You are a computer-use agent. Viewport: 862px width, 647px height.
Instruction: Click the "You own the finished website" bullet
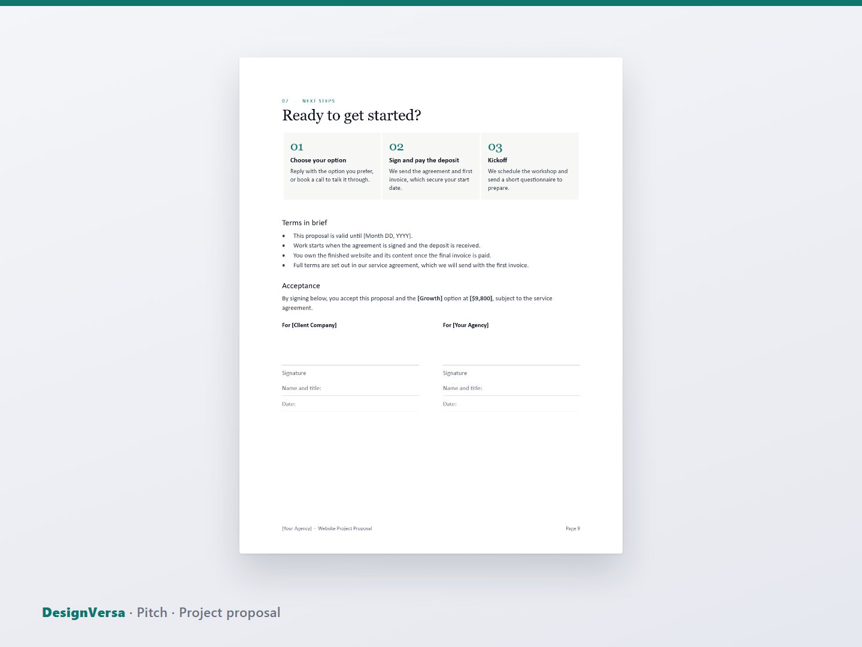392,255
